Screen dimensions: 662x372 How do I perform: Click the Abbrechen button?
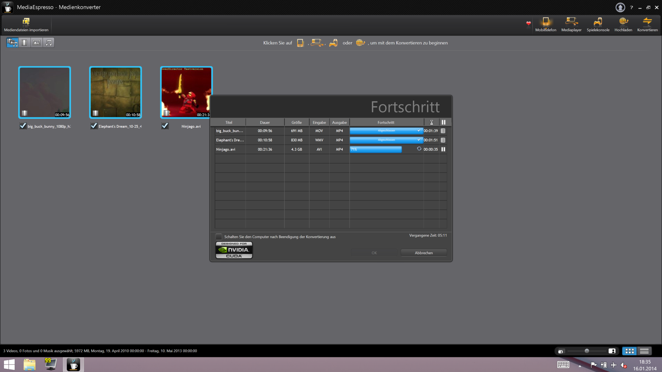pyautogui.click(x=423, y=253)
